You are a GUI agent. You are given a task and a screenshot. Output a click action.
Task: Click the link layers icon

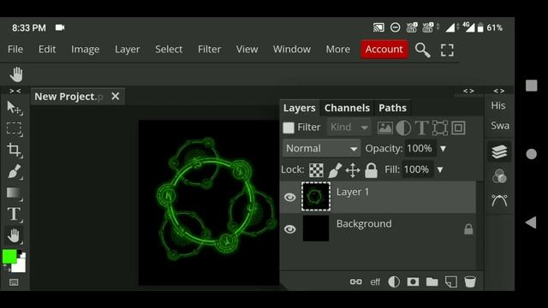pos(356,281)
